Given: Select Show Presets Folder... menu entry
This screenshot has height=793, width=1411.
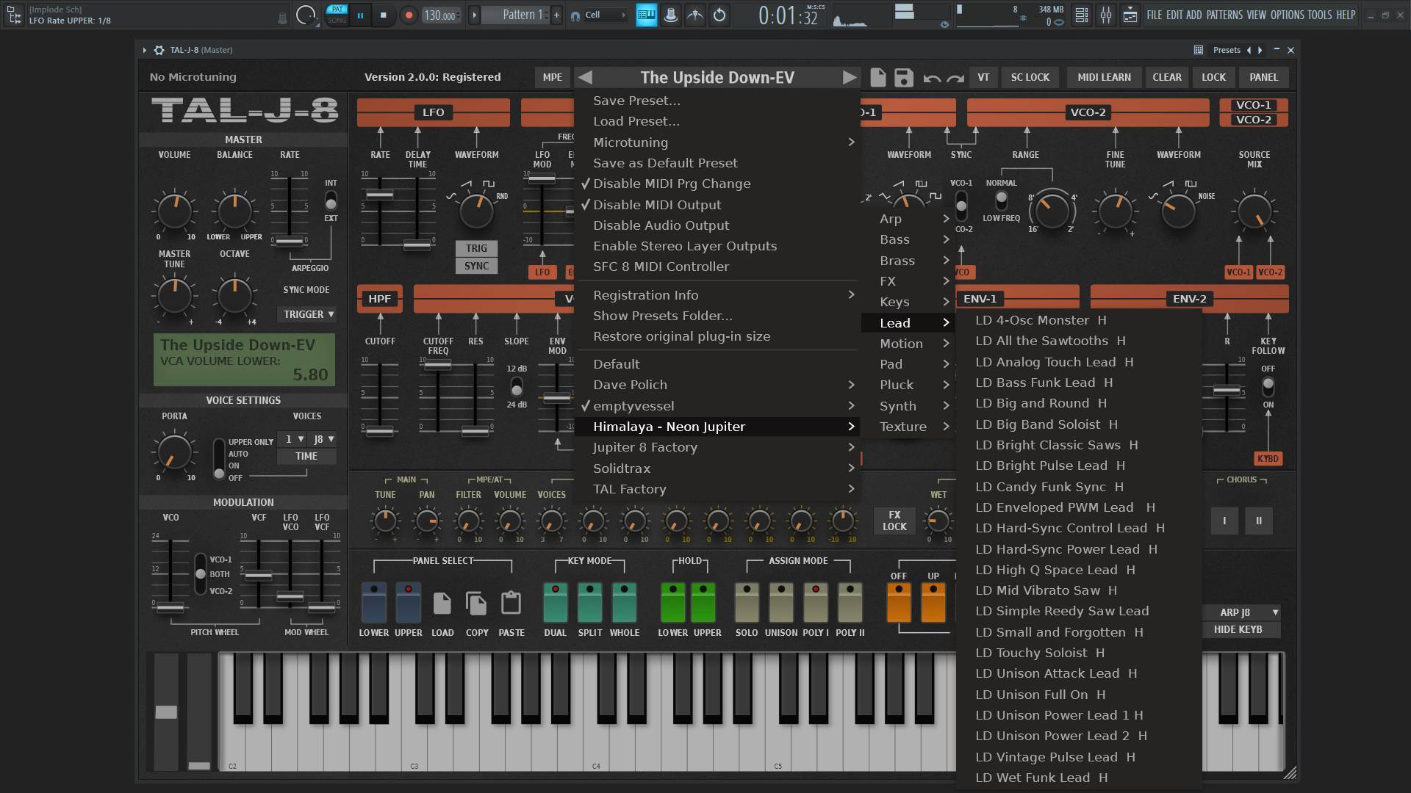Looking at the screenshot, I should [x=717, y=316].
